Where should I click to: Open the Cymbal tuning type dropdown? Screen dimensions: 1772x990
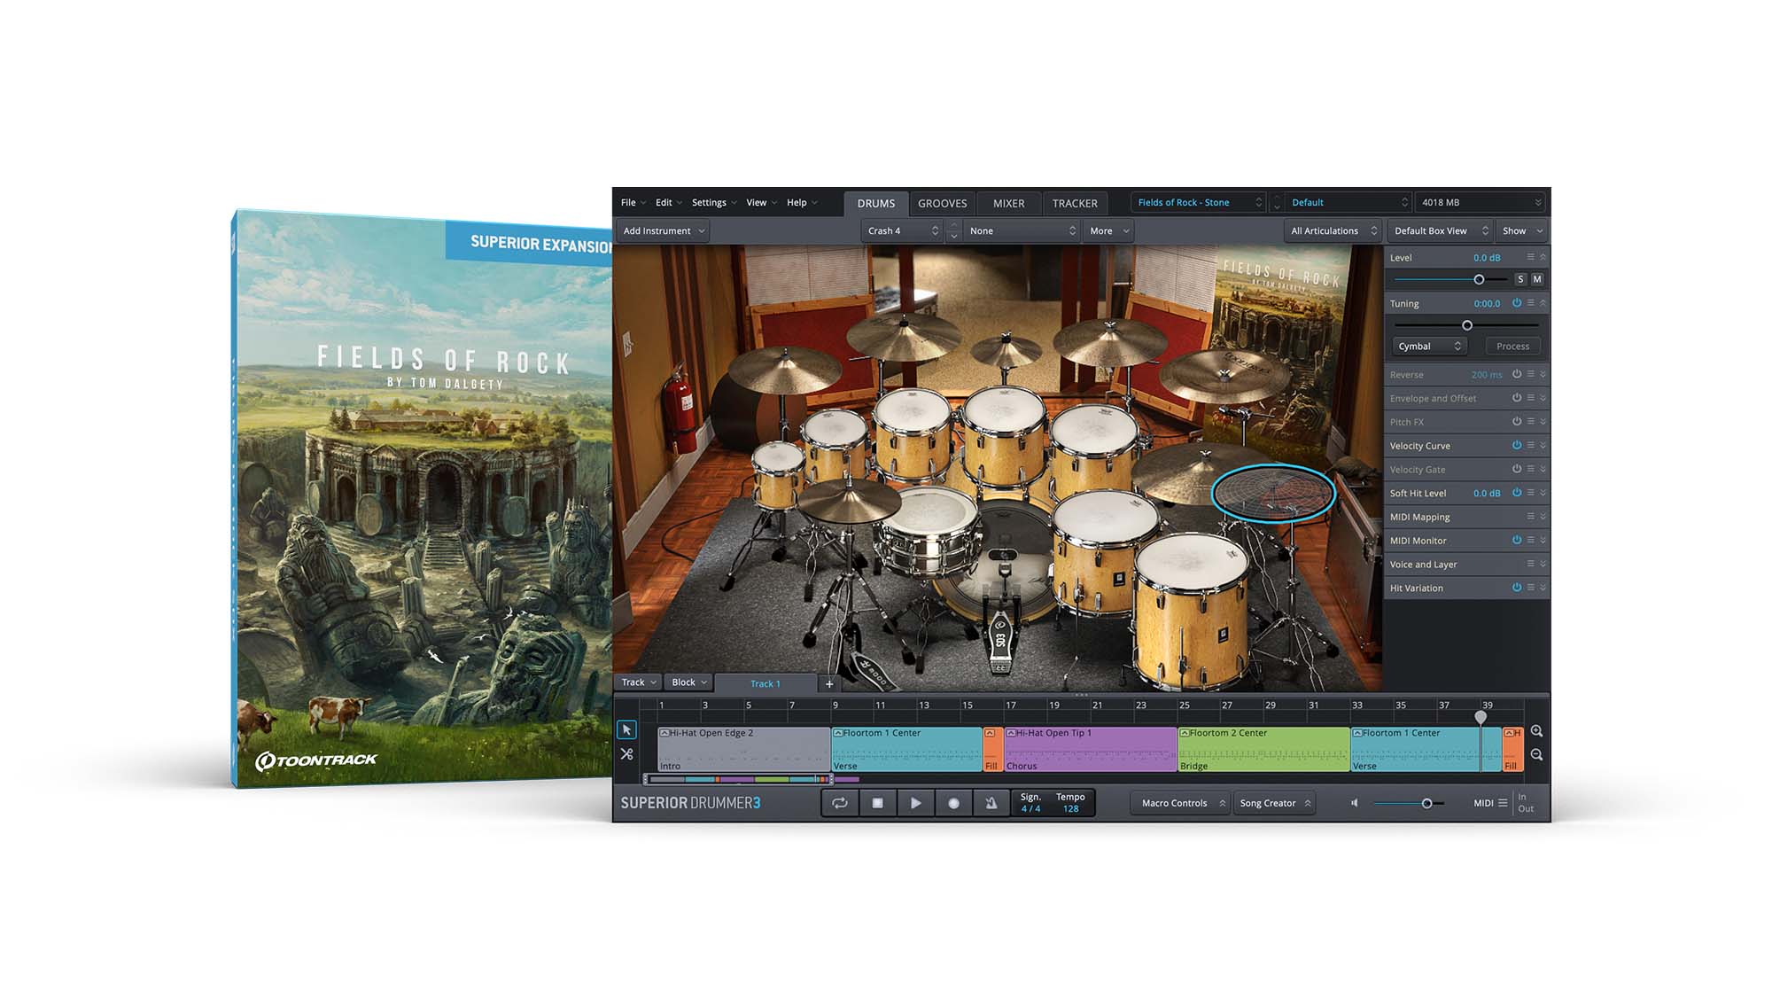coord(1428,347)
